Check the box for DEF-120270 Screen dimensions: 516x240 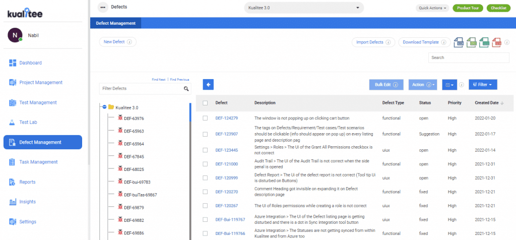[206, 192]
